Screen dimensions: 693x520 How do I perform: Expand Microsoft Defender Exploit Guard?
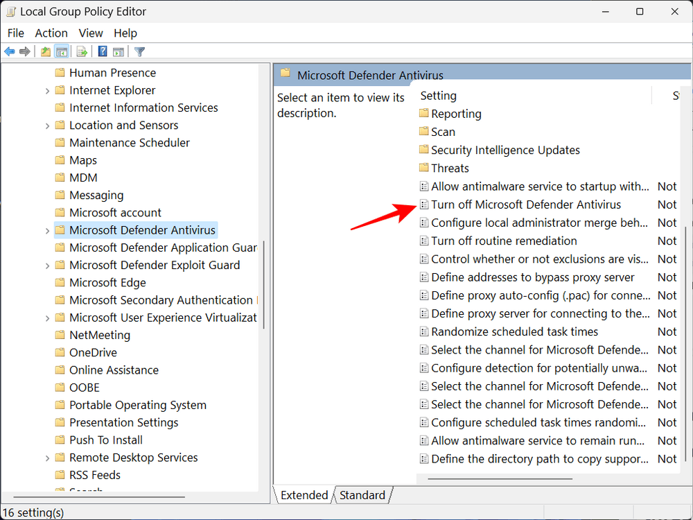pos(46,265)
